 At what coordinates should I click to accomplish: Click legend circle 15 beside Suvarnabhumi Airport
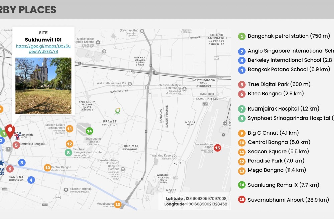pyautogui.click(x=242, y=200)
